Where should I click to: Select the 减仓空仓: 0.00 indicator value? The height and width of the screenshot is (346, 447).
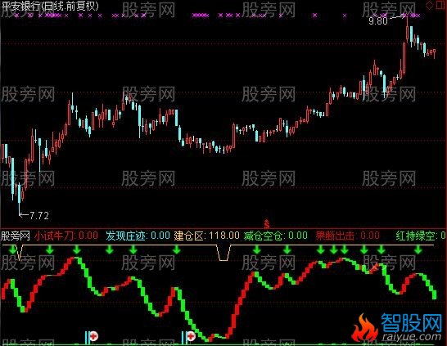click(276, 236)
